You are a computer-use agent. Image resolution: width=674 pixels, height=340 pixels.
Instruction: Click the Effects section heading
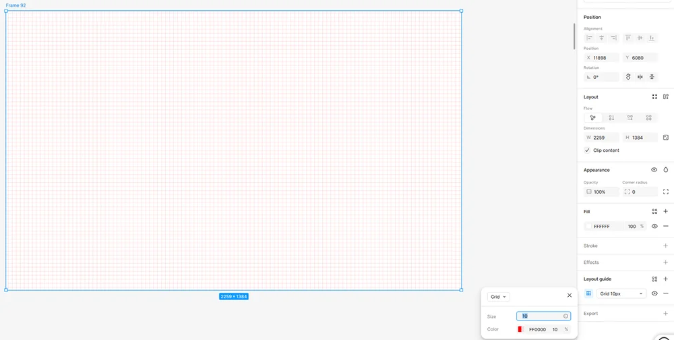click(x=591, y=262)
